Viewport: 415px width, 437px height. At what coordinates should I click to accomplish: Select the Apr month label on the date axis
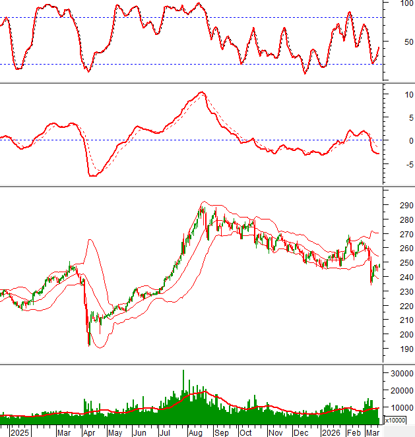(89, 432)
